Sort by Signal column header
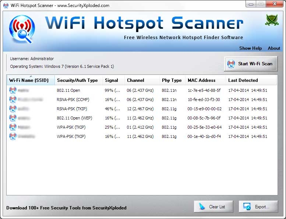Screen dimensions: 286x219 point(113,80)
